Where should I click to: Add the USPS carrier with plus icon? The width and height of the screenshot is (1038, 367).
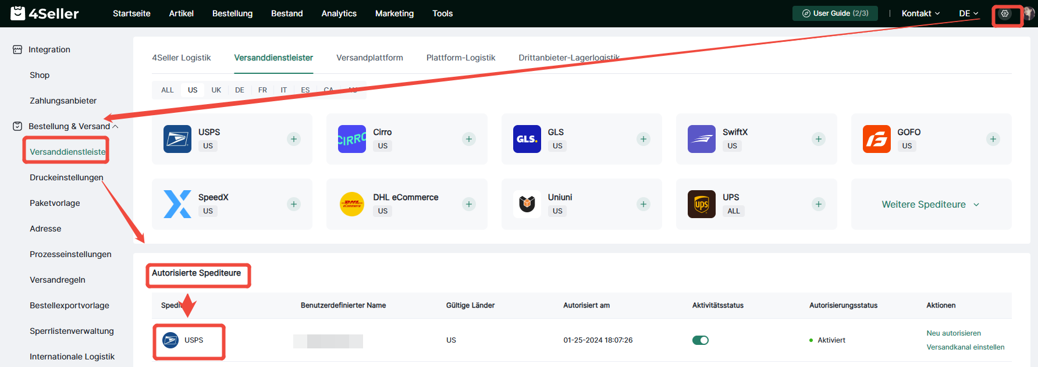pos(294,139)
